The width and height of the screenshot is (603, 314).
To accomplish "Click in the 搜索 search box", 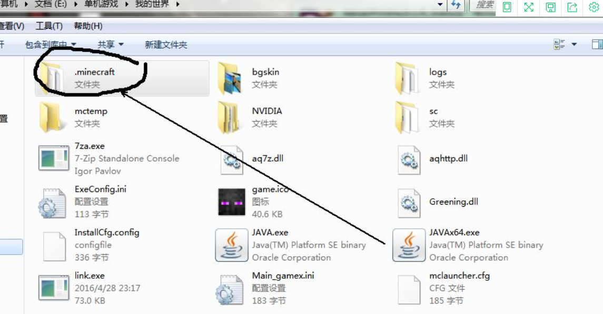I will [x=483, y=5].
